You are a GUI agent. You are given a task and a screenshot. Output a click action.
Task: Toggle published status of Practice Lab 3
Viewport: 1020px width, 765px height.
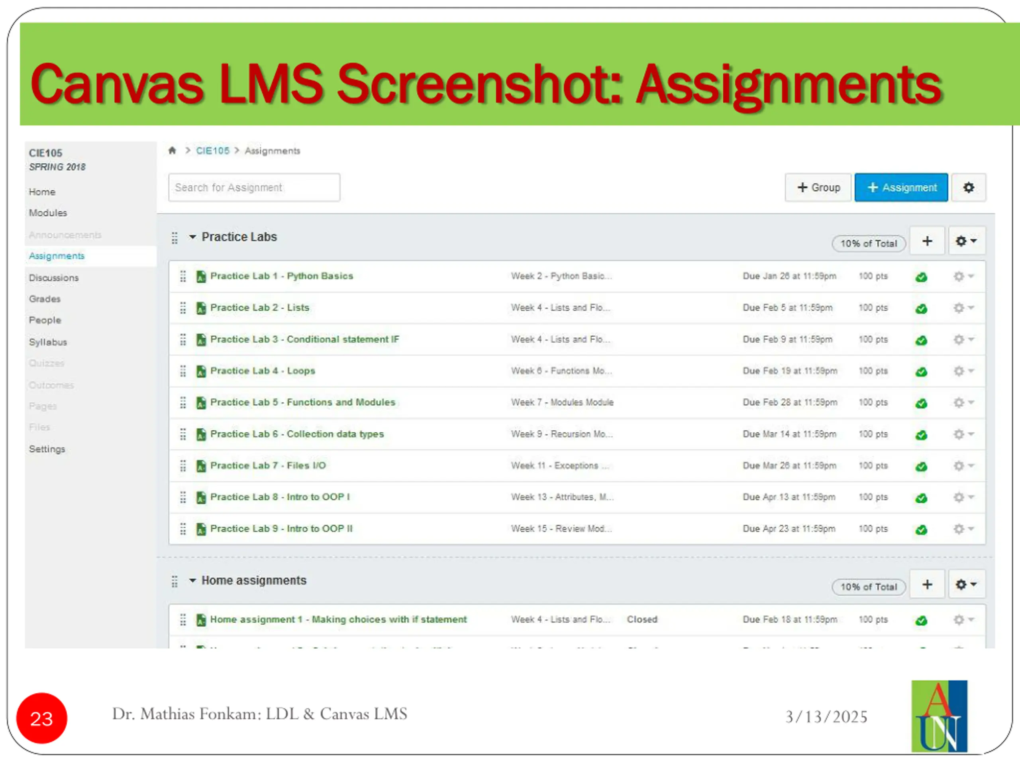921,340
